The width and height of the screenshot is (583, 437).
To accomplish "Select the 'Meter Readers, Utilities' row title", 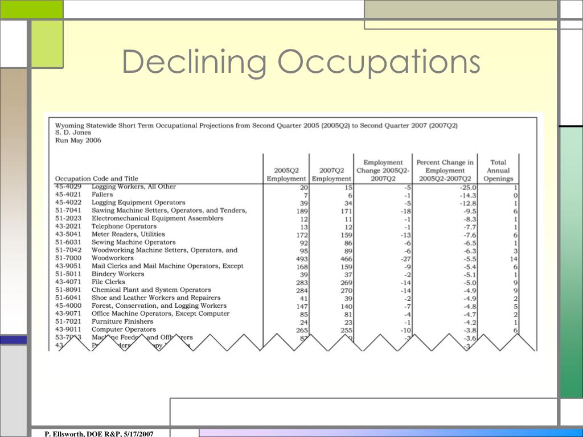I will click(x=128, y=234).
